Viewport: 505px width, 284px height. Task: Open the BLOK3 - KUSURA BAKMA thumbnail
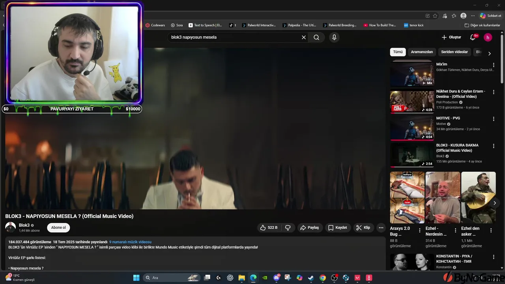point(411,155)
